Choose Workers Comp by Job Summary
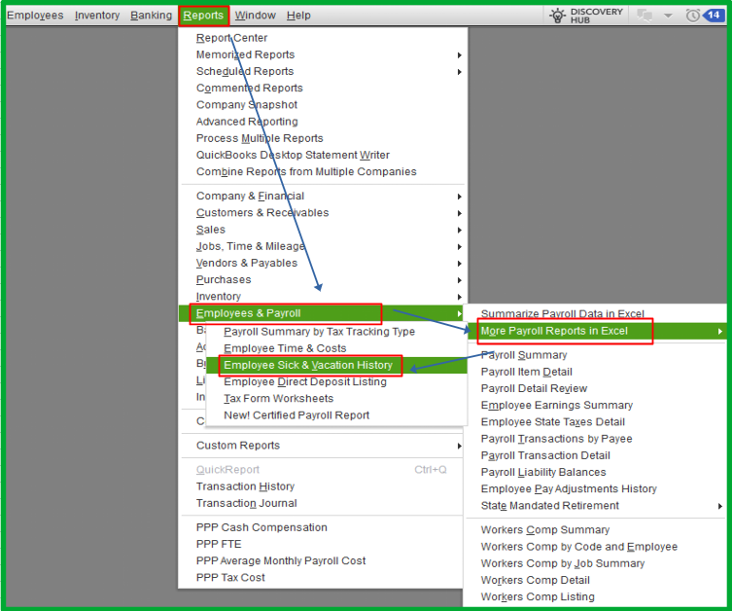Image resolution: width=732 pixels, height=611 pixels. 563,564
